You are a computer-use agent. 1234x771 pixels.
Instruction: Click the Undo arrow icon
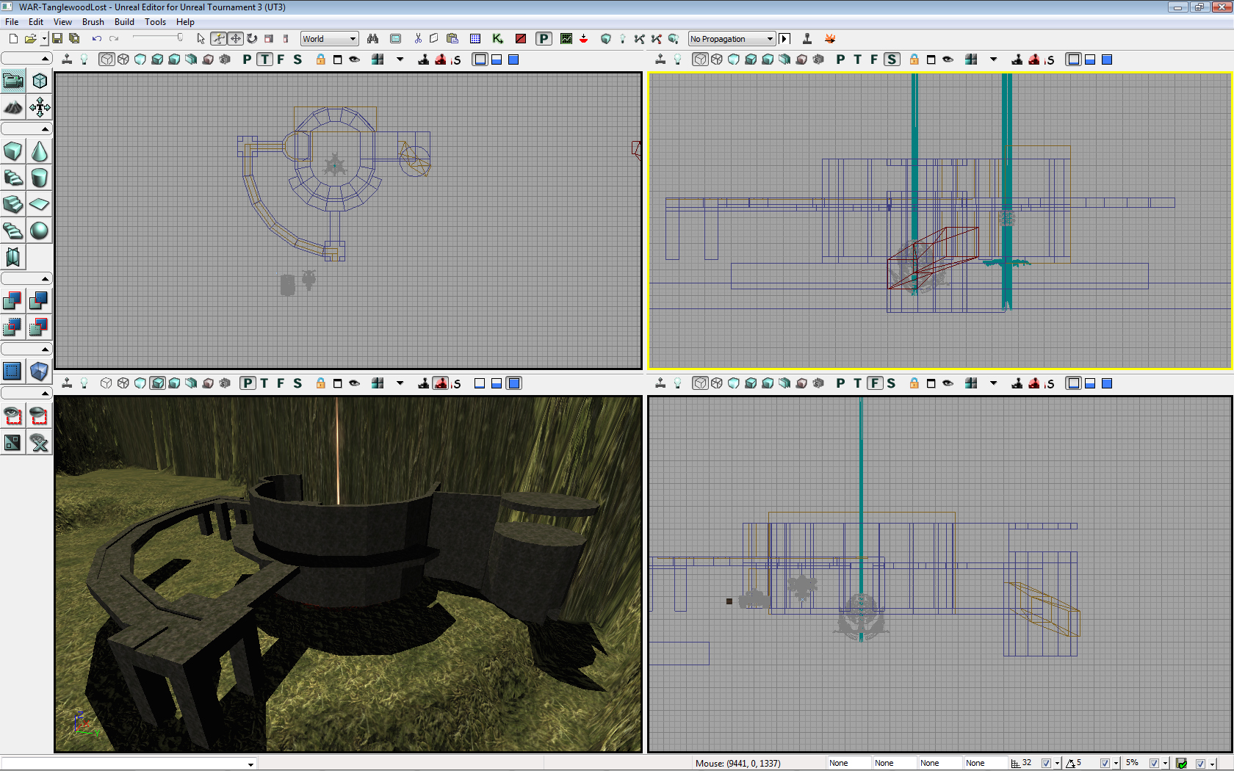[x=97, y=39]
